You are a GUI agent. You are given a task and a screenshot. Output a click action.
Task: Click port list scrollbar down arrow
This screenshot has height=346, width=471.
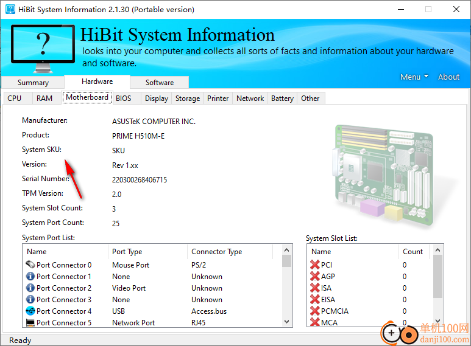point(286,322)
